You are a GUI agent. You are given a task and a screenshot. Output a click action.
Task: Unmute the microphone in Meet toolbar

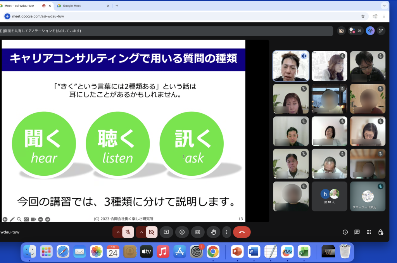pos(128,232)
